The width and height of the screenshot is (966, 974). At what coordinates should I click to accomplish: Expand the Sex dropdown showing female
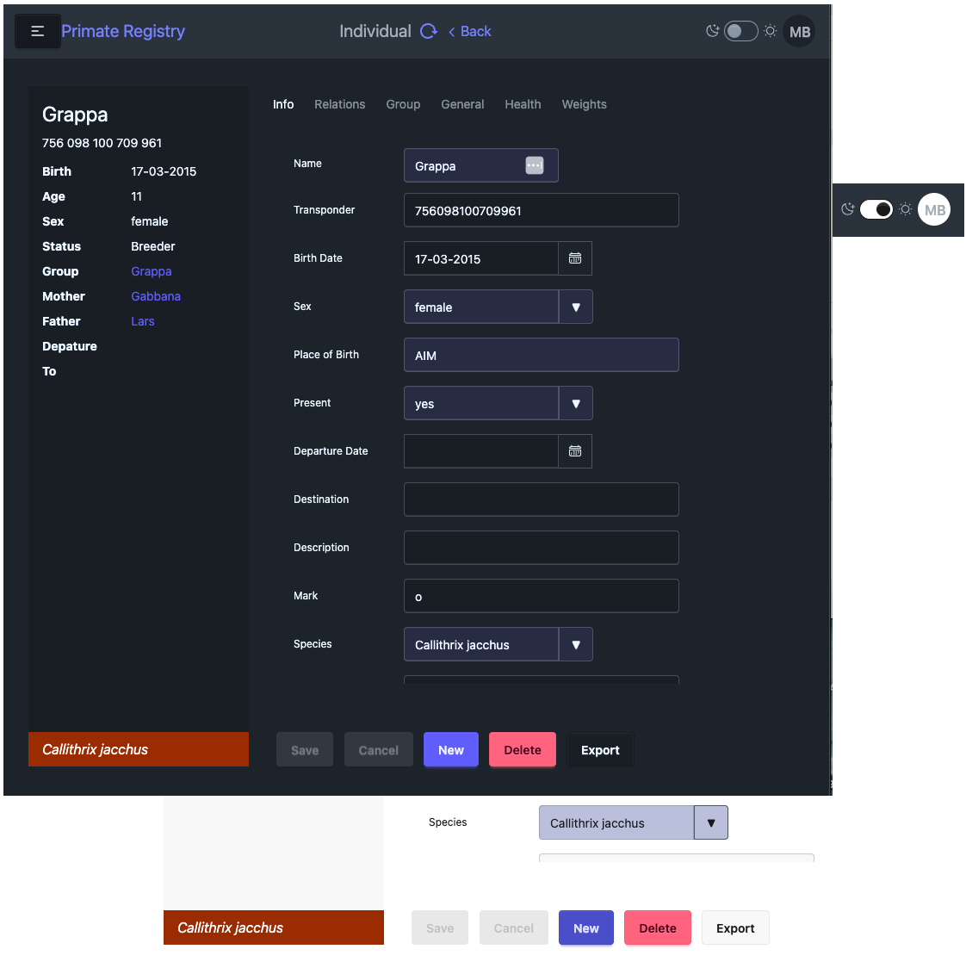(576, 307)
